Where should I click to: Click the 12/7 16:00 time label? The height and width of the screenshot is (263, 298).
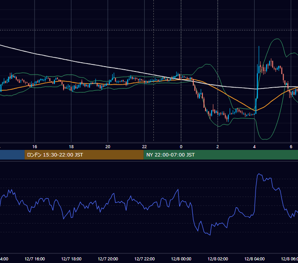35,259
